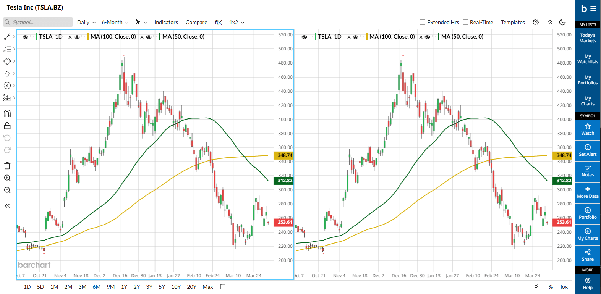Open chart settings gear icon
The height and width of the screenshot is (294, 601).
coord(536,22)
